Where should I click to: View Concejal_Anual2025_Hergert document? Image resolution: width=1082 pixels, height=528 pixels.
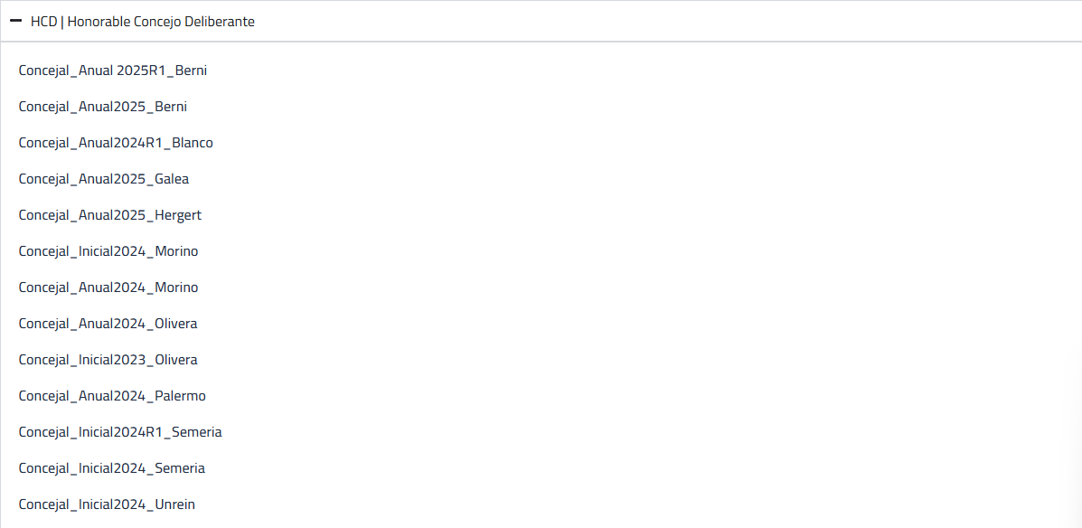coord(110,215)
